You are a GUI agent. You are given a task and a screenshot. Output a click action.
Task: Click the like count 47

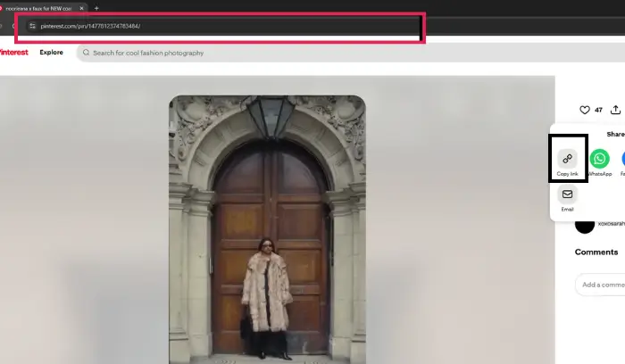tap(599, 110)
